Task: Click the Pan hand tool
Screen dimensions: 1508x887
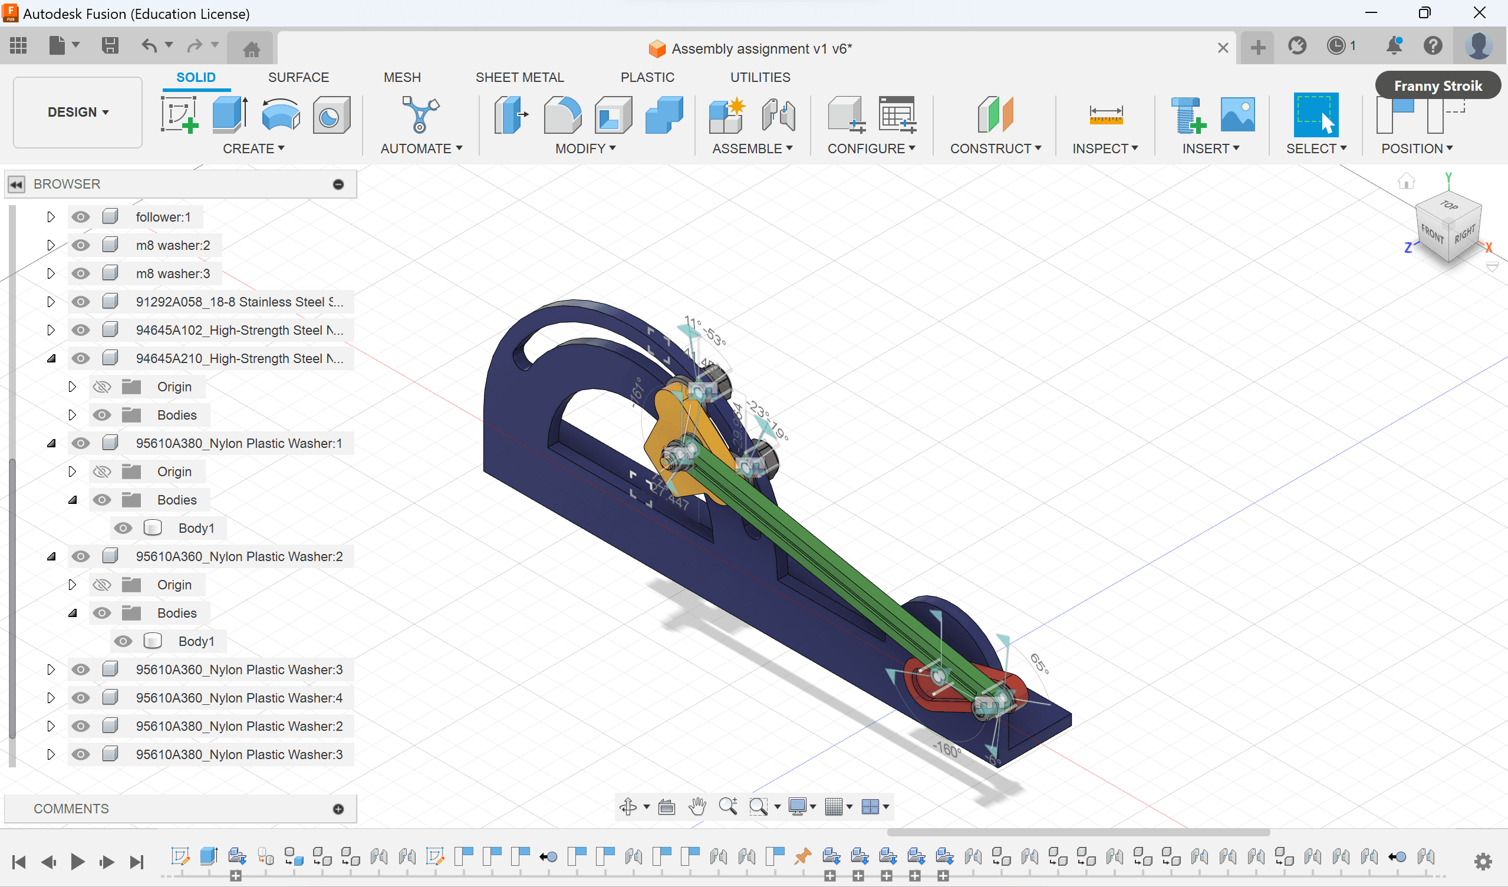Action: 697,806
